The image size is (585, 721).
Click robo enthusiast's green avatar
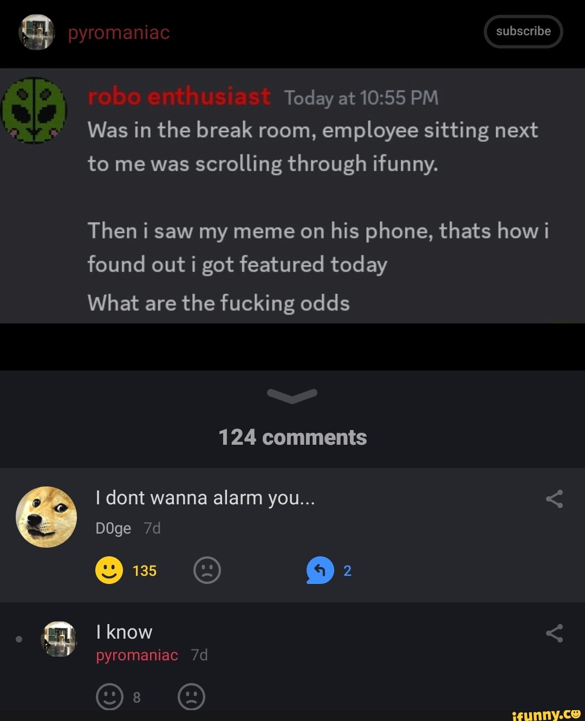click(35, 111)
